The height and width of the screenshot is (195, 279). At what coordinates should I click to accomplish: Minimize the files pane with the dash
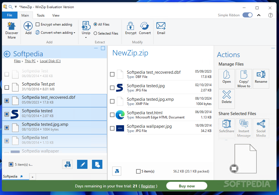pos(96,48)
